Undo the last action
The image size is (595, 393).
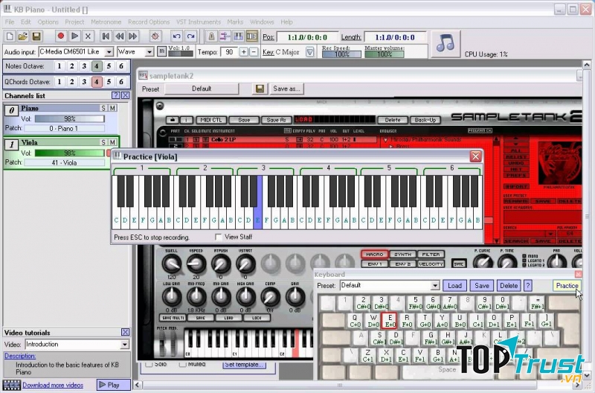(176, 36)
